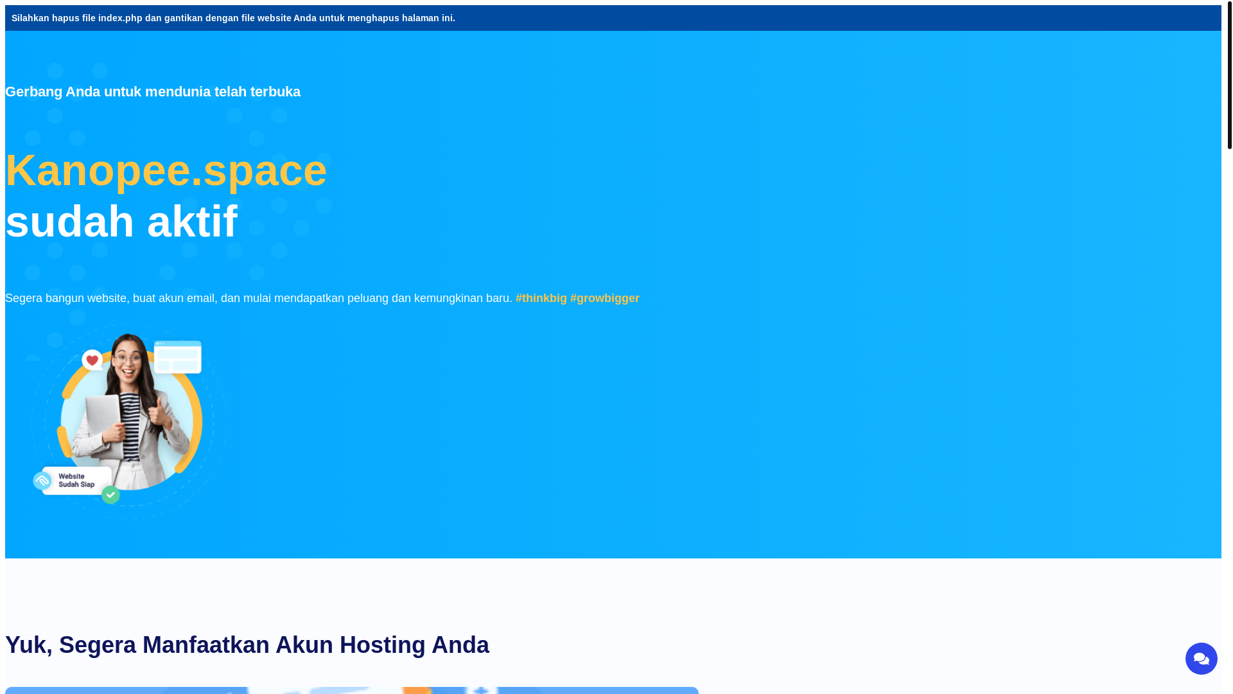Open the chat bubble icon
The image size is (1233, 694).
[1201, 659]
